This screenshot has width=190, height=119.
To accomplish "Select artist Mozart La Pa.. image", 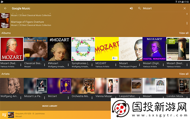I will [35, 86].
